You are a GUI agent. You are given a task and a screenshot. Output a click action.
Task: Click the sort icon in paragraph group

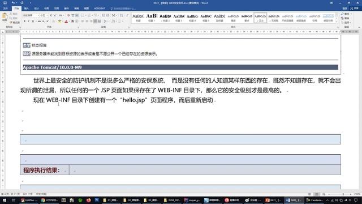[122, 15]
